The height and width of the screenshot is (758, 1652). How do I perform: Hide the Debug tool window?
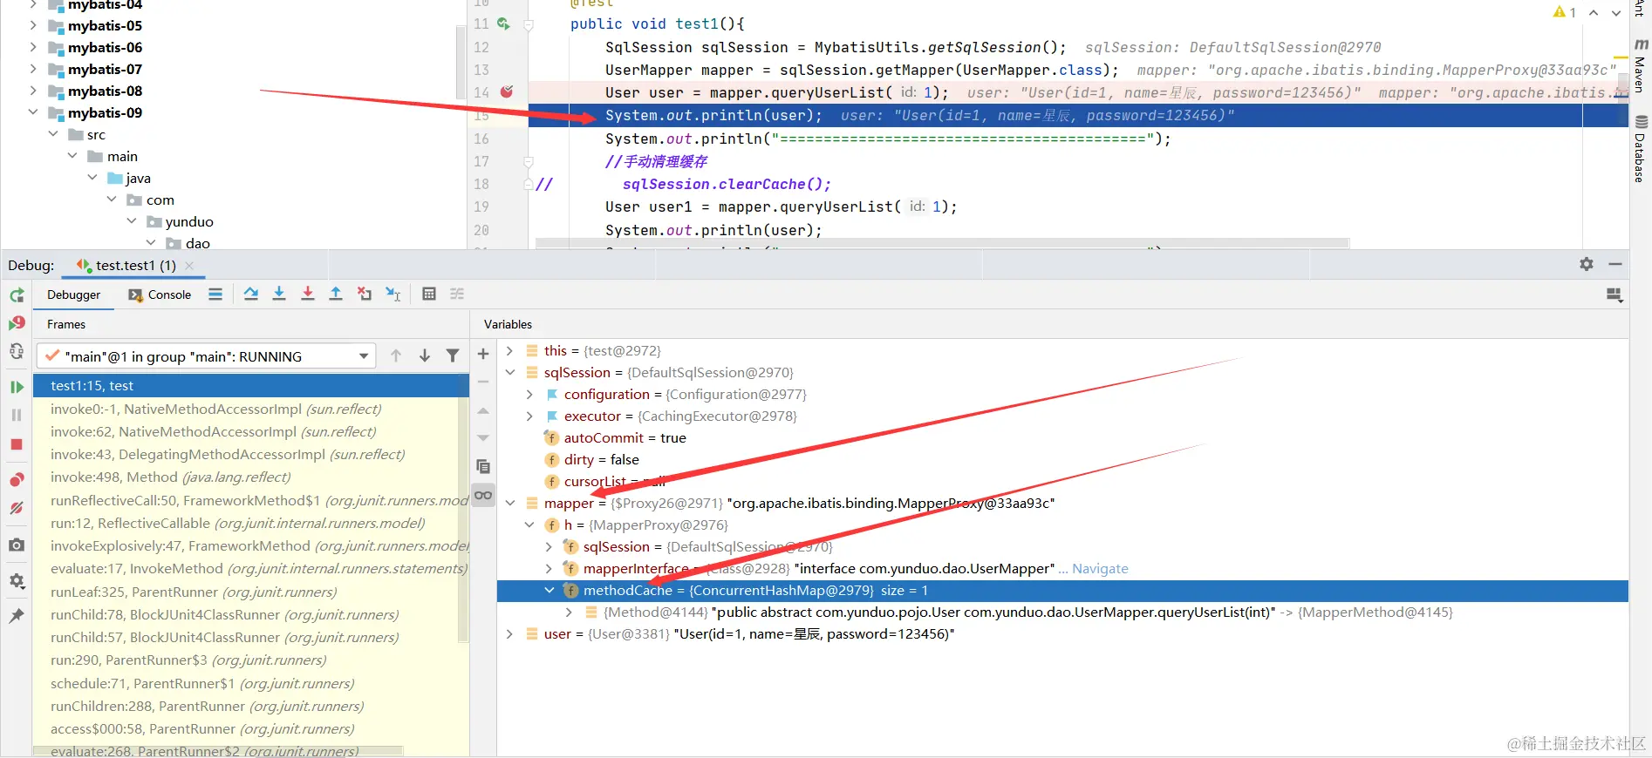pos(1615,264)
